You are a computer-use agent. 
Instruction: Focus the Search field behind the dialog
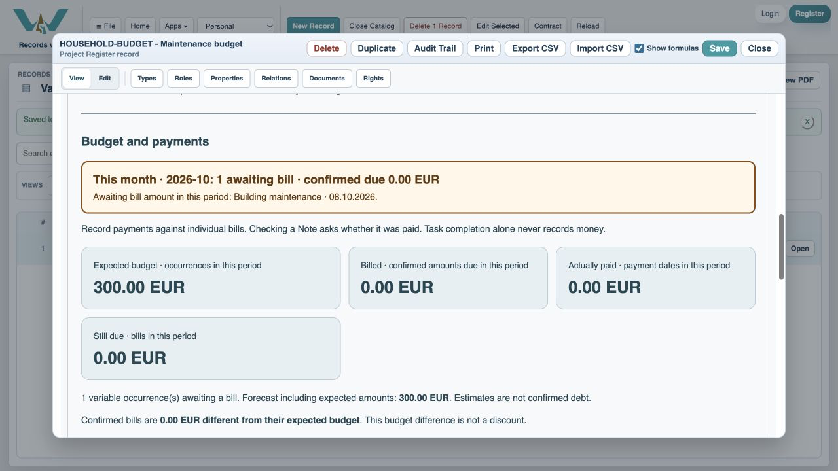pos(35,154)
